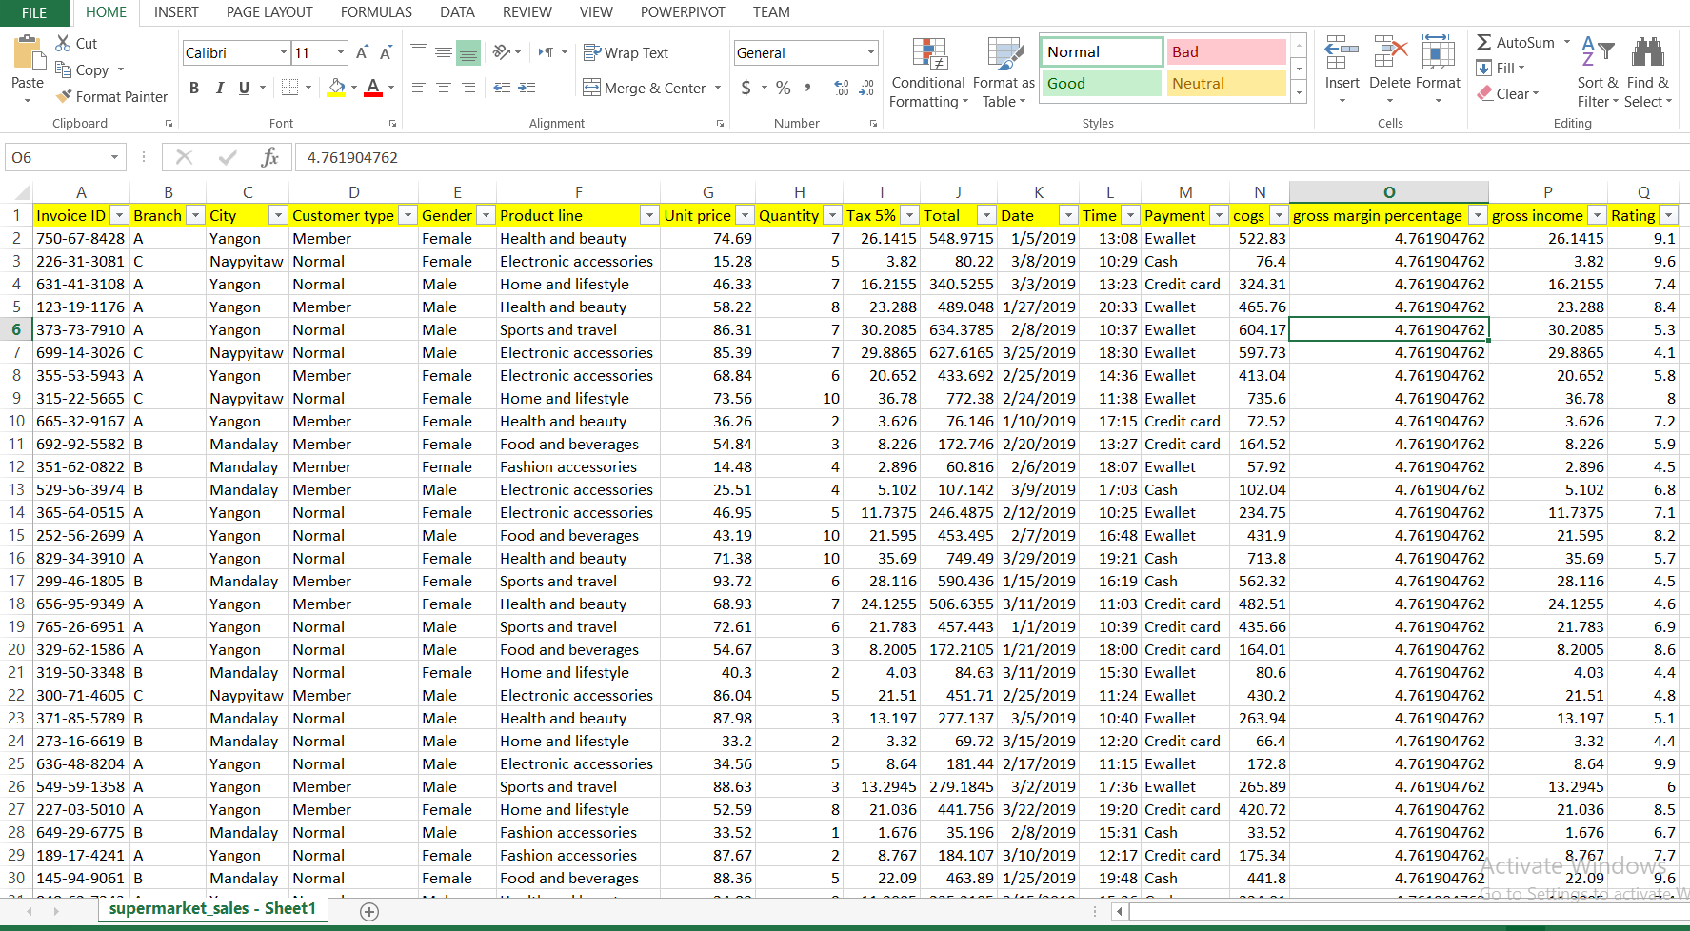
Task: Switch to the DATA ribbon tab
Action: coord(457,12)
